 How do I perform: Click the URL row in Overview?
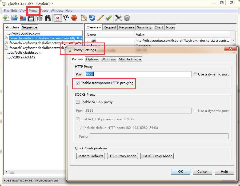pos(158,41)
